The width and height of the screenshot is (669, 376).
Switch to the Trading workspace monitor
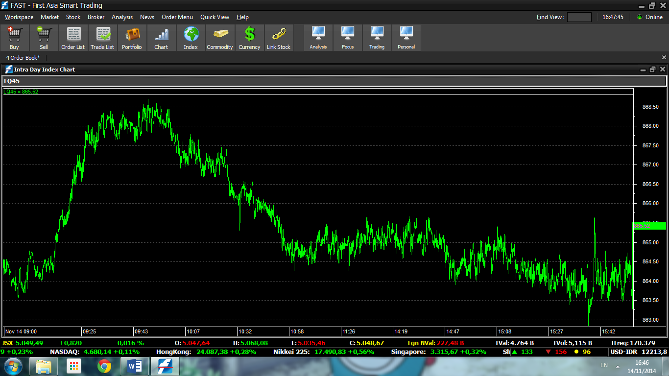coord(377,38)
